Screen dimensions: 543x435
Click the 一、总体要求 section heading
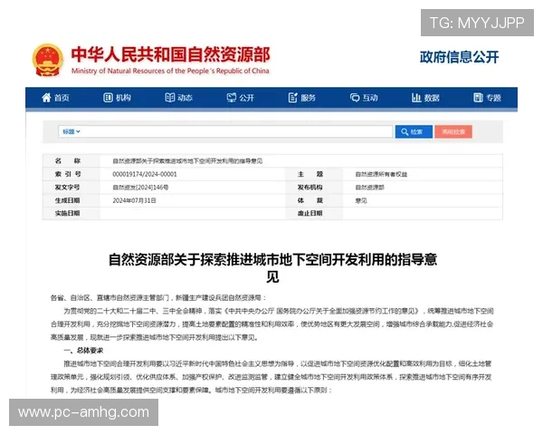pos(83,351)
